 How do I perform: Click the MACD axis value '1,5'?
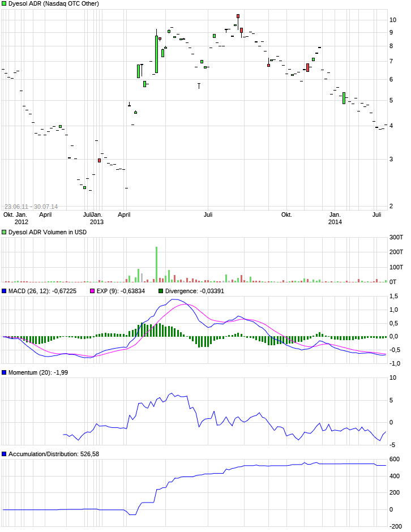pos(393,297)
